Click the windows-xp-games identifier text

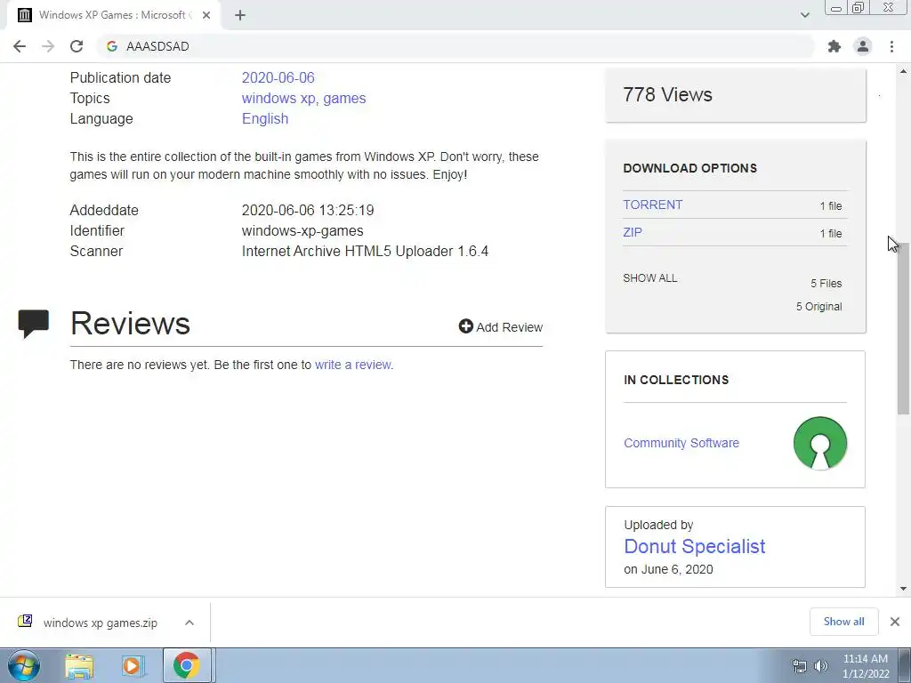(x=302, y=230)
